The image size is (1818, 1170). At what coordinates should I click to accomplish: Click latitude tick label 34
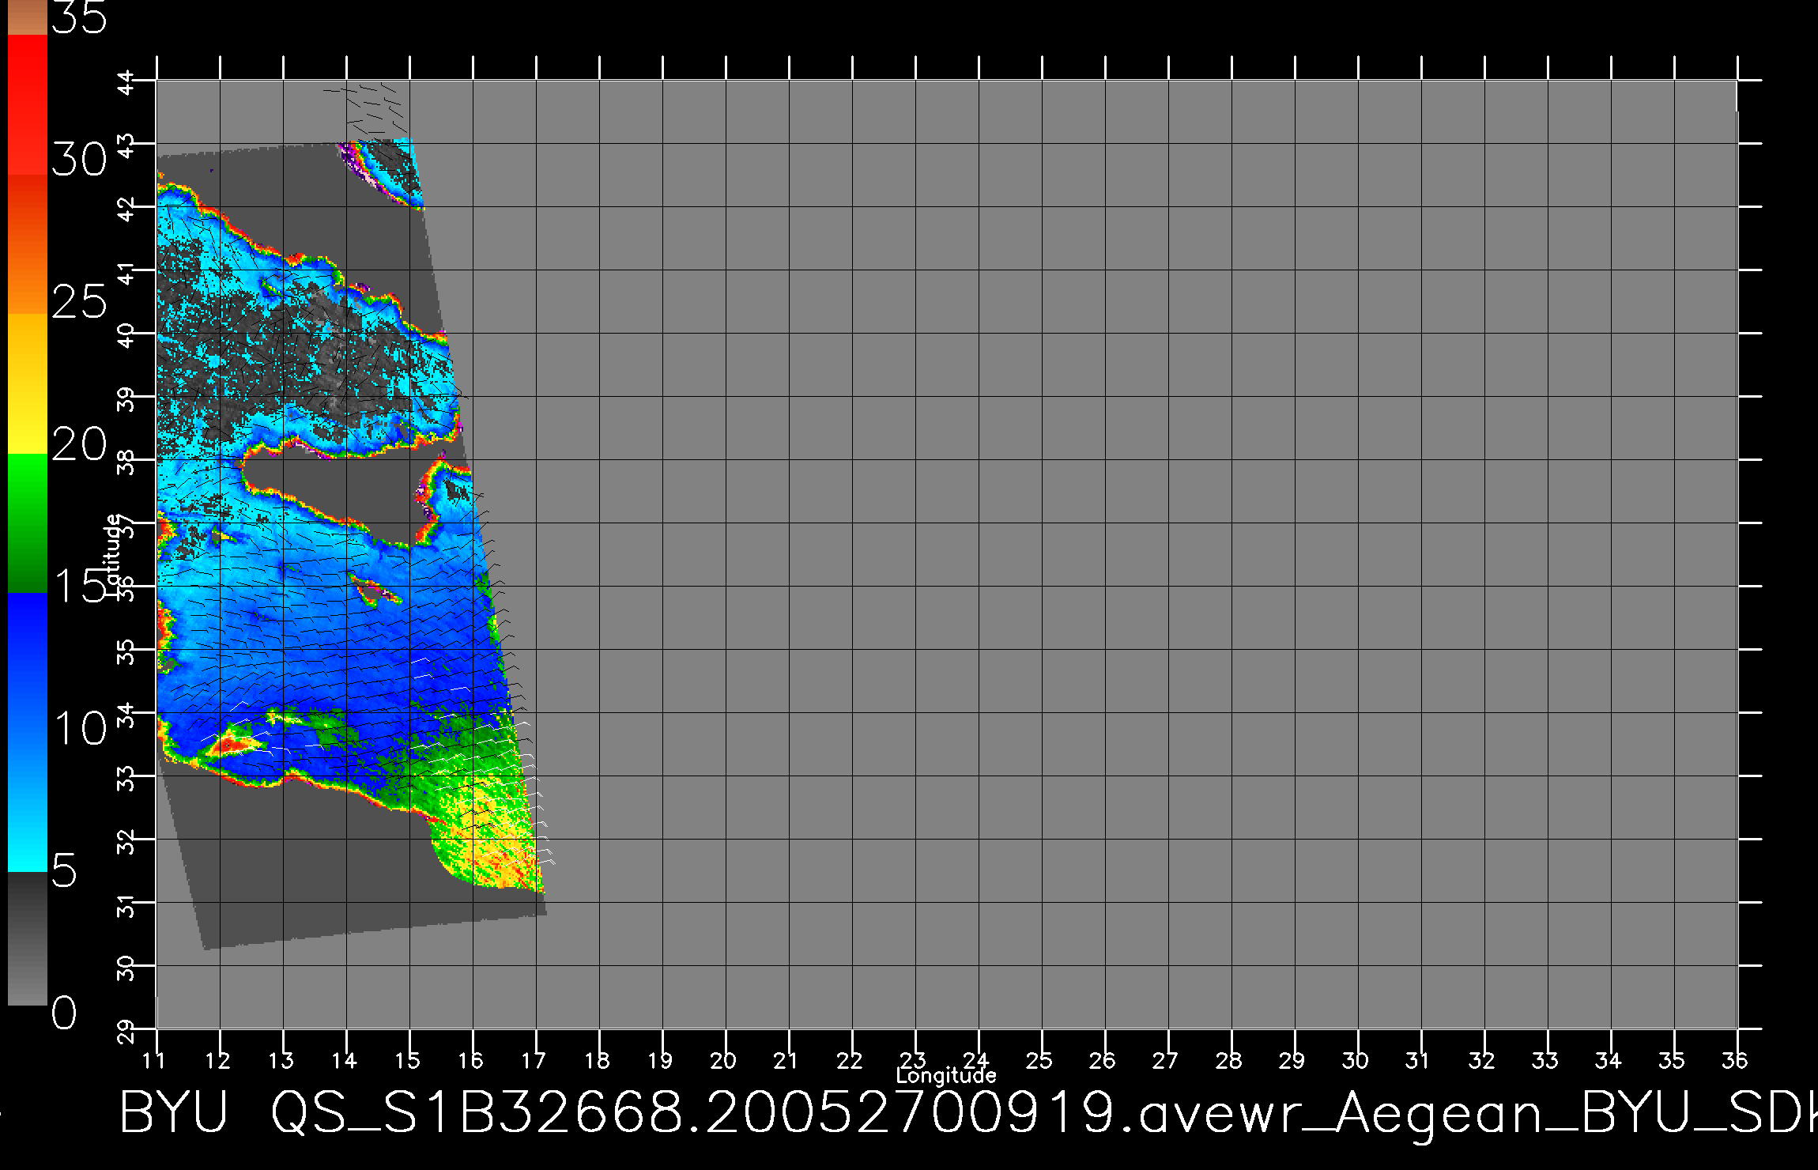coord(126,715)
